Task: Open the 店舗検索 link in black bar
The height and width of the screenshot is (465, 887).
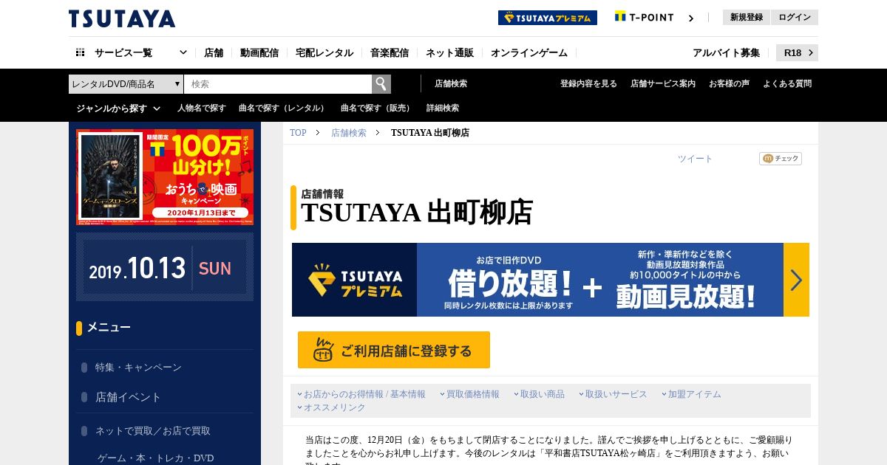Action: click(x=451, y=84)
